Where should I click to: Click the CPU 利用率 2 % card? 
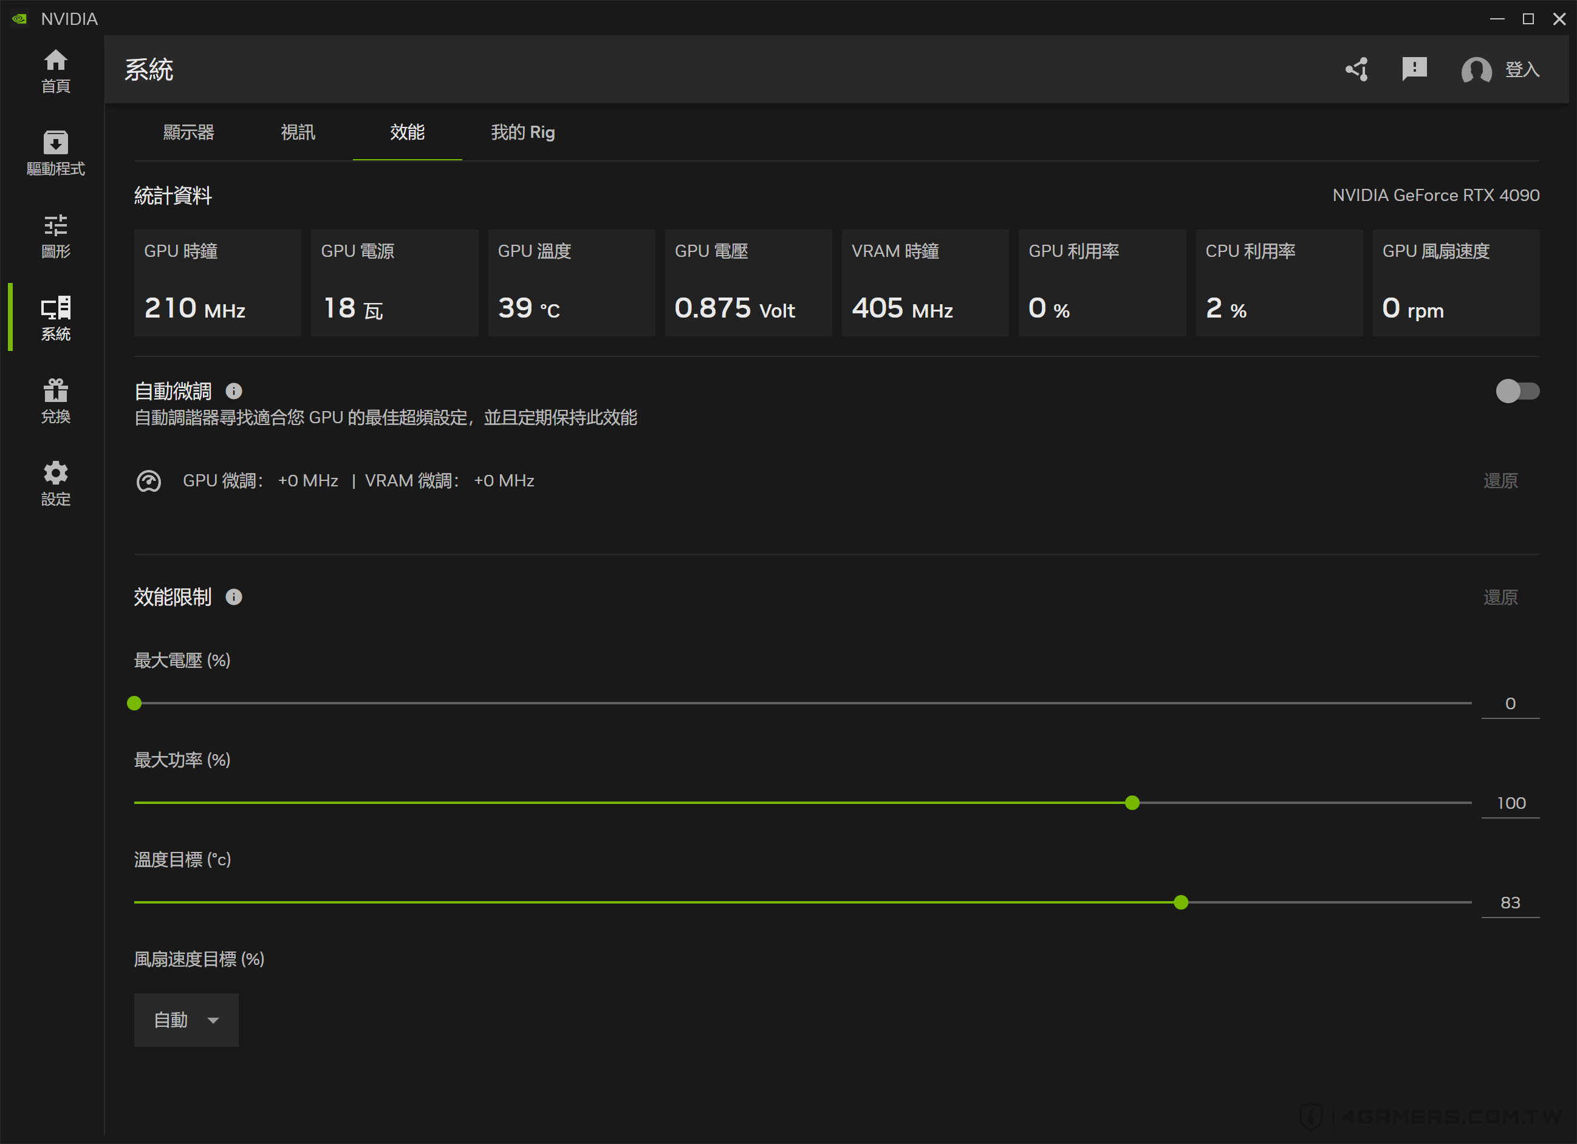1279,283
